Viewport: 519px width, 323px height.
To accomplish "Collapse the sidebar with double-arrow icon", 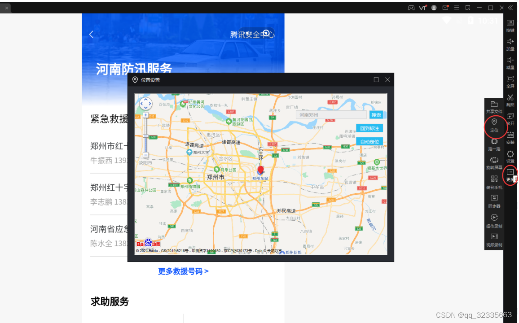I will [x=511, y=8].
